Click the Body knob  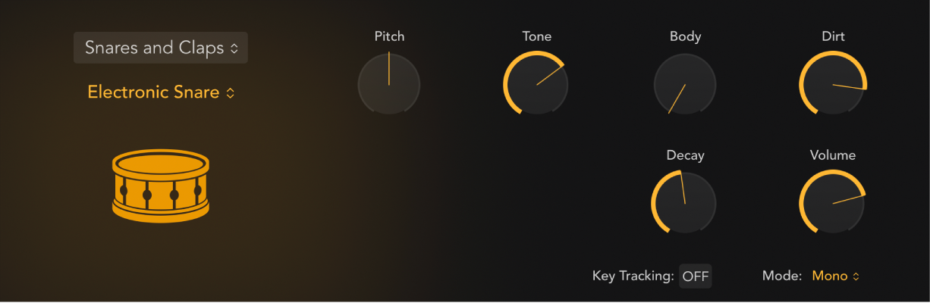684,83
